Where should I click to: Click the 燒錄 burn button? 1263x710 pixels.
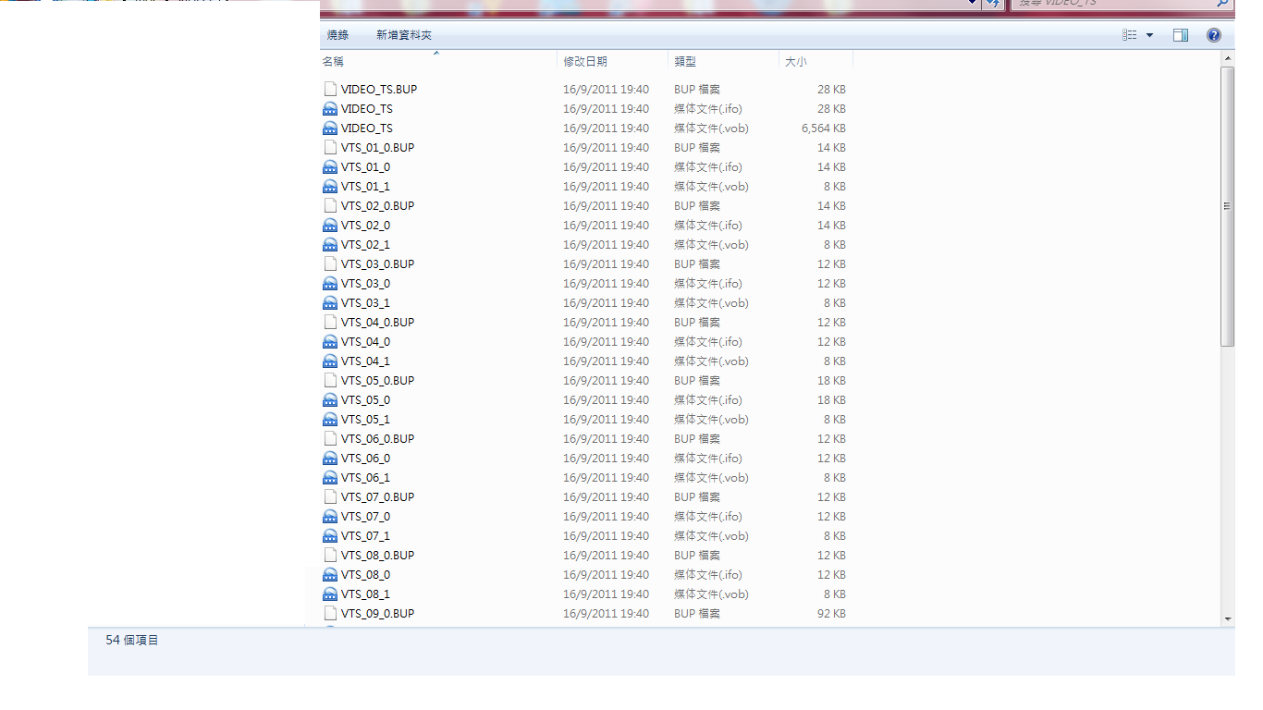click(338, 35)
